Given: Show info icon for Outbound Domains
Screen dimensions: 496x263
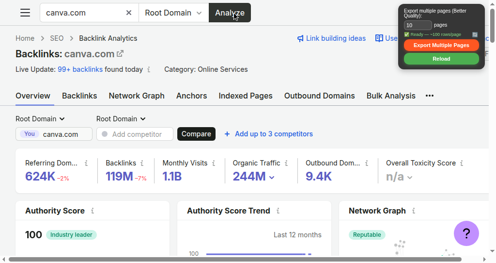Looking at the screenshot, I should coord(367,163).
